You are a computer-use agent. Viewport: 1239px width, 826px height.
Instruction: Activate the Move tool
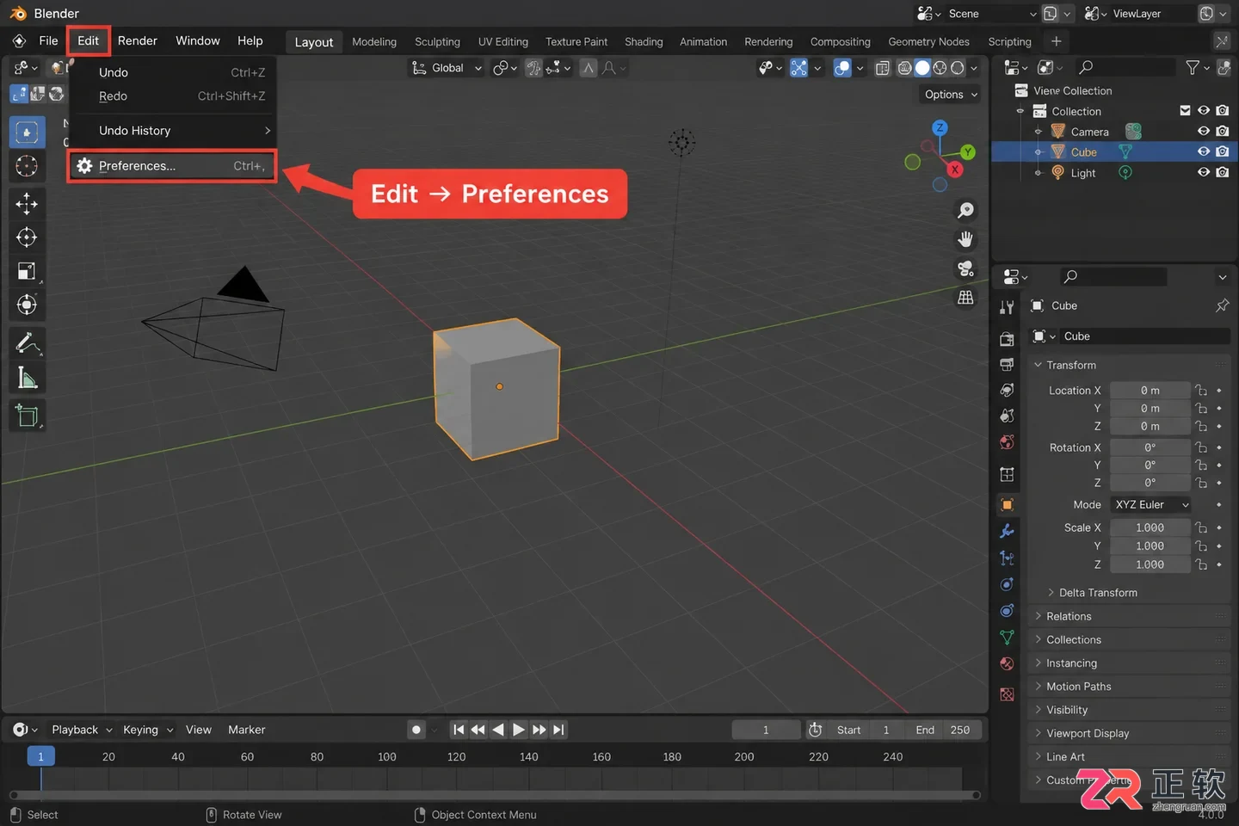27,204
